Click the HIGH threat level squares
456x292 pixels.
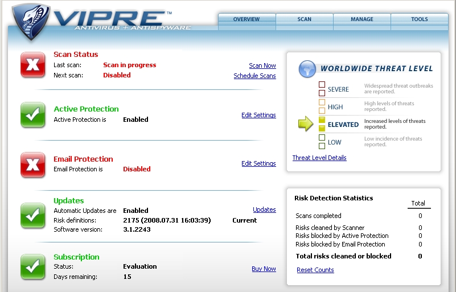322,106
